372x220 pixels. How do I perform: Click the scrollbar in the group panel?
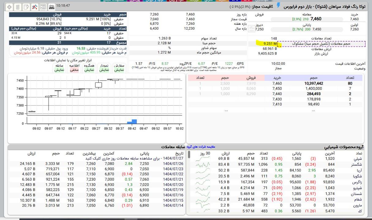coord(189,154)
